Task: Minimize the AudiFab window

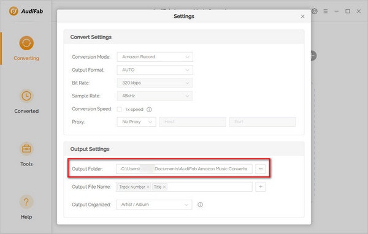Action: click(337, 11)
